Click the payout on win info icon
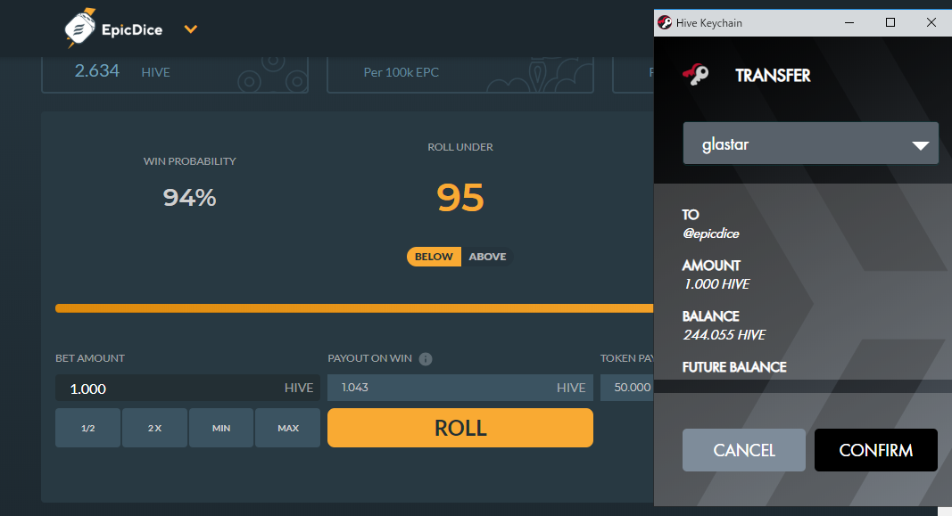This screenshot has width=952, height=516. coord(426,359)
